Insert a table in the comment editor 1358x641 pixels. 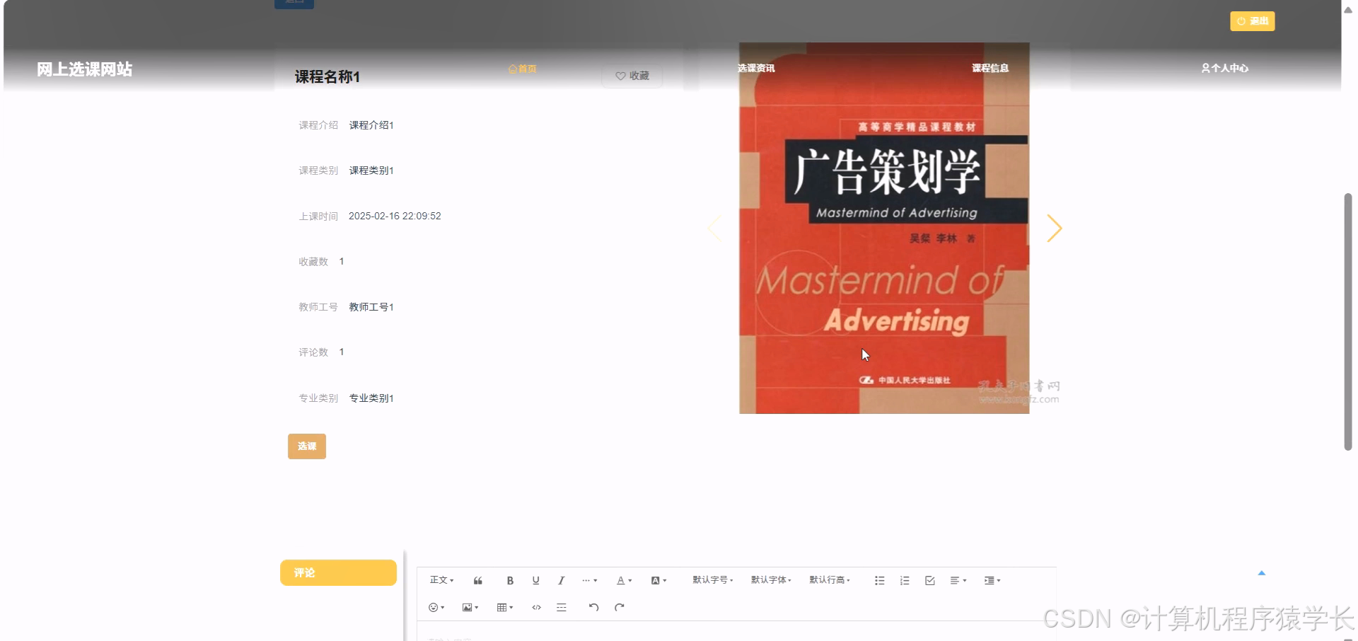point(503,607)
